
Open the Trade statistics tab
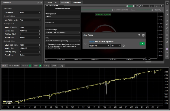tap(14, 66)
